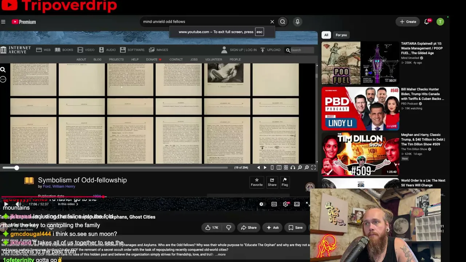466x262 pixels.
Task: Open 'TARTARIA Explained! pt 10' video title
Action: pos(422,48)
